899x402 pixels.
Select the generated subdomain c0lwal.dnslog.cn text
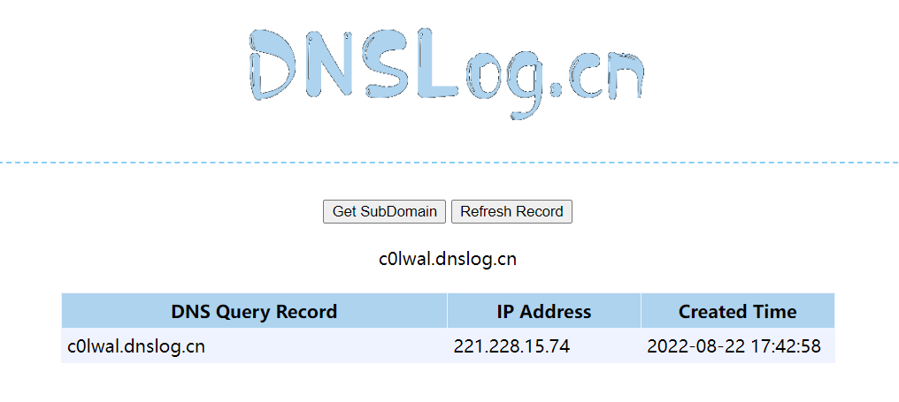448,260
